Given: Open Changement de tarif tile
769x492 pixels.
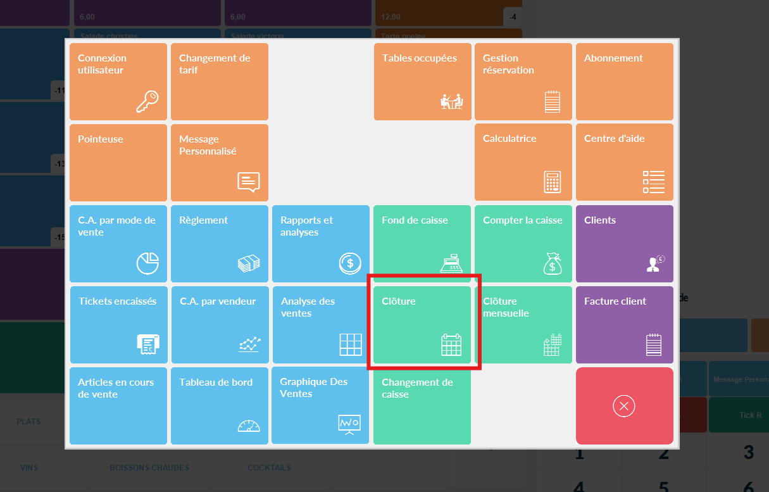Looking at the screenshot, I should click(219, 82).
